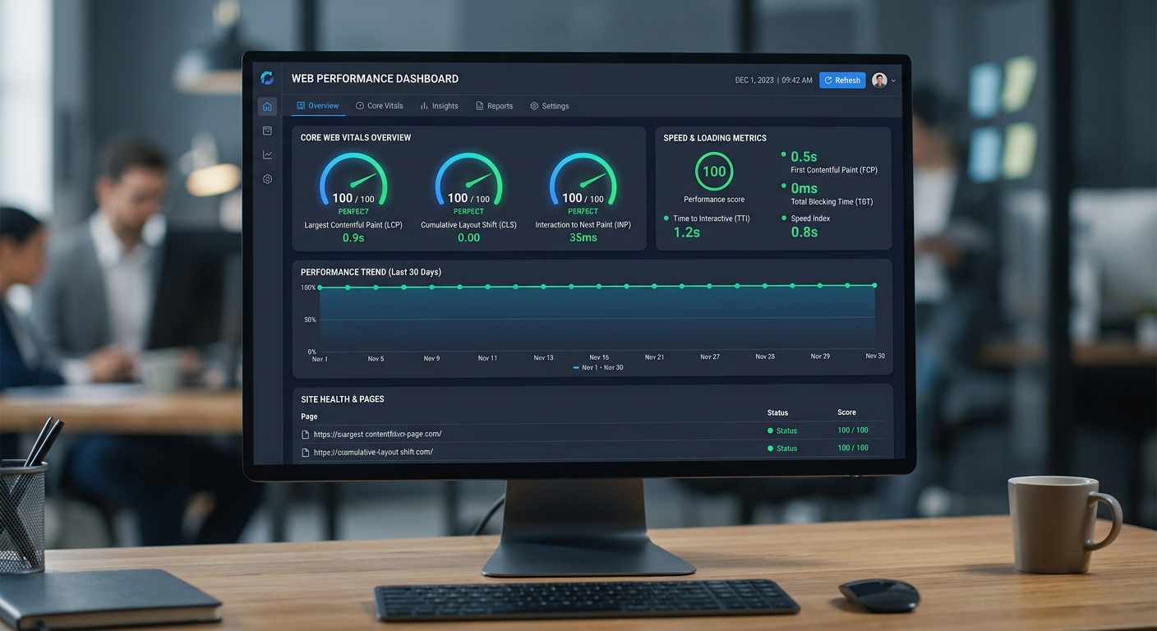1157x631 pixels.
Task: Click the WEB PERFORMANCE DASHBOARD title
Action: 375,79
